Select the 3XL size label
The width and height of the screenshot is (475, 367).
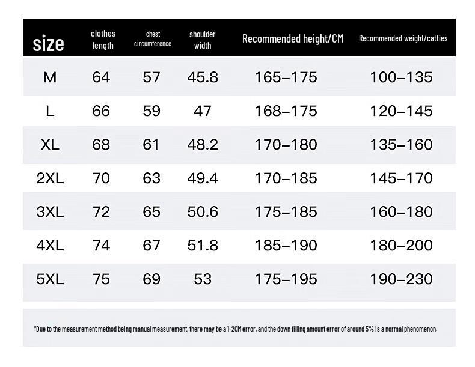tap(50, 212)
